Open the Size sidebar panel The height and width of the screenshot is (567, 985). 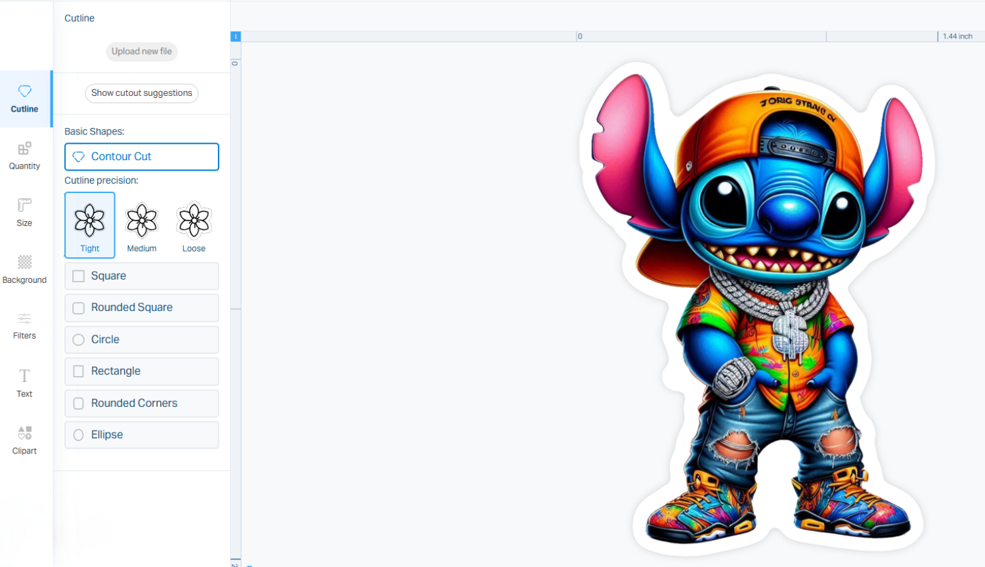click(x=25, y=212)
